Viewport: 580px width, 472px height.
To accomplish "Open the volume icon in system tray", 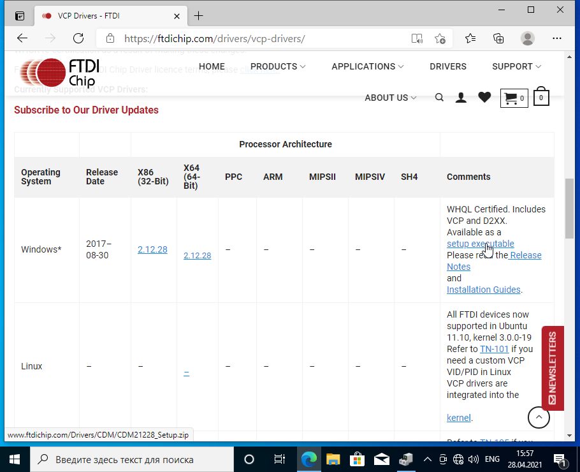I will (x=473, y=459).
